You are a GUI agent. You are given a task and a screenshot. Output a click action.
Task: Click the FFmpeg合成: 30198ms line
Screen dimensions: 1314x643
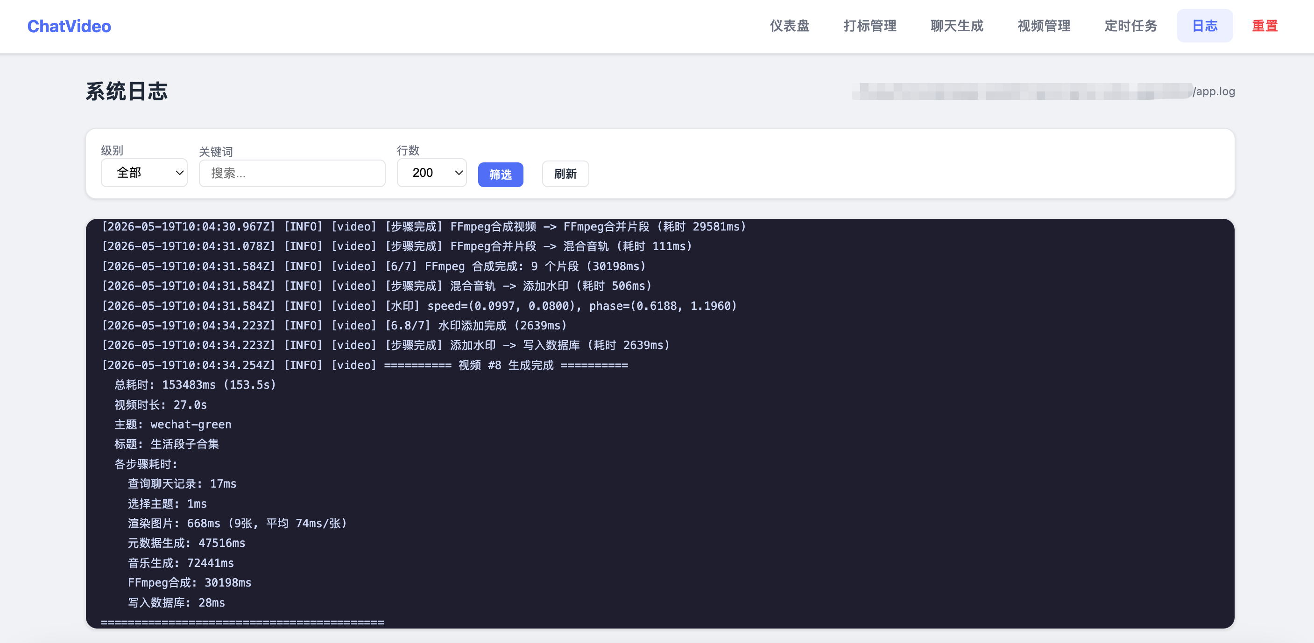(x=190, y=583)
